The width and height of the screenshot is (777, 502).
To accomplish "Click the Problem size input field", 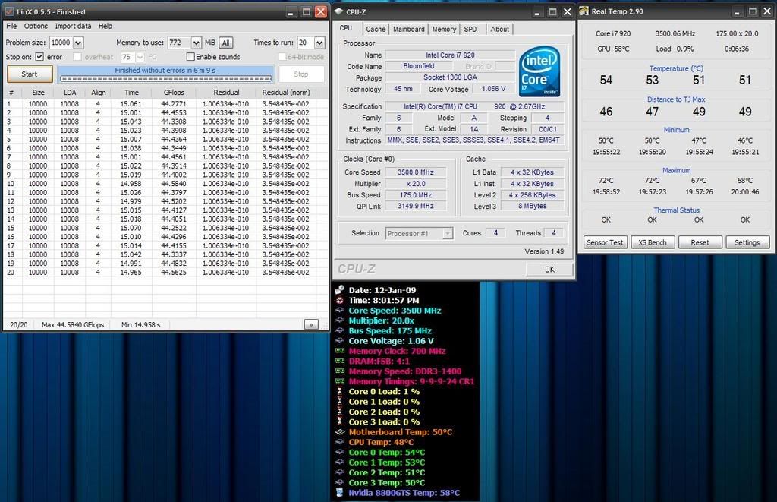I will pos(61,43).
